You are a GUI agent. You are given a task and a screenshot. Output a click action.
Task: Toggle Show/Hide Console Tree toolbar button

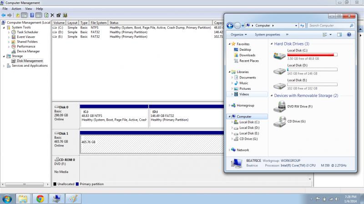pos(24,15)
